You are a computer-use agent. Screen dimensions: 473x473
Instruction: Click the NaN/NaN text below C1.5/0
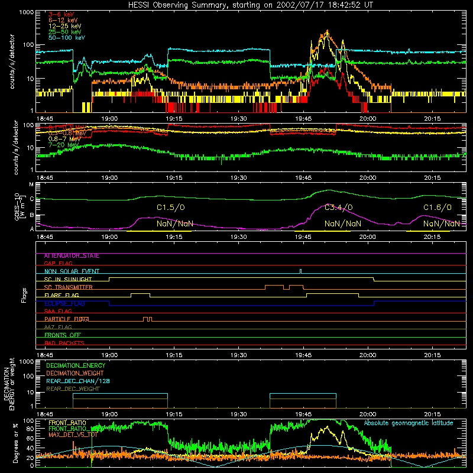pyautogui.click(x=174, y=224)
